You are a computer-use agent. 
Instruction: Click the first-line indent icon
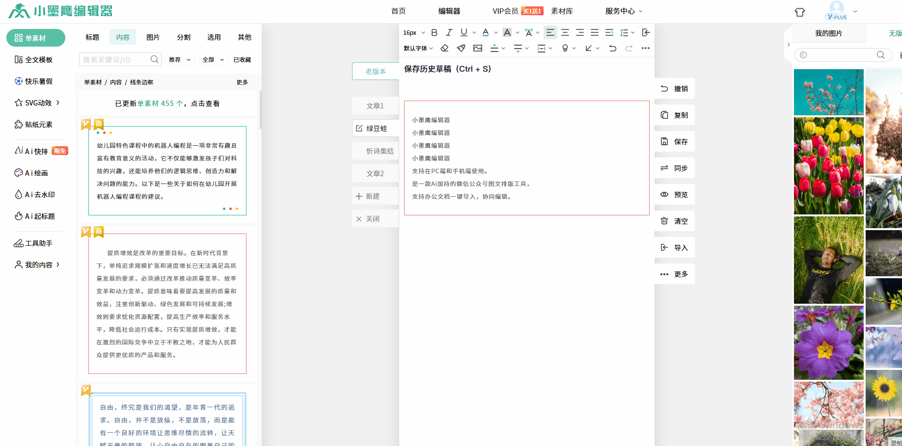coord(609,32)
